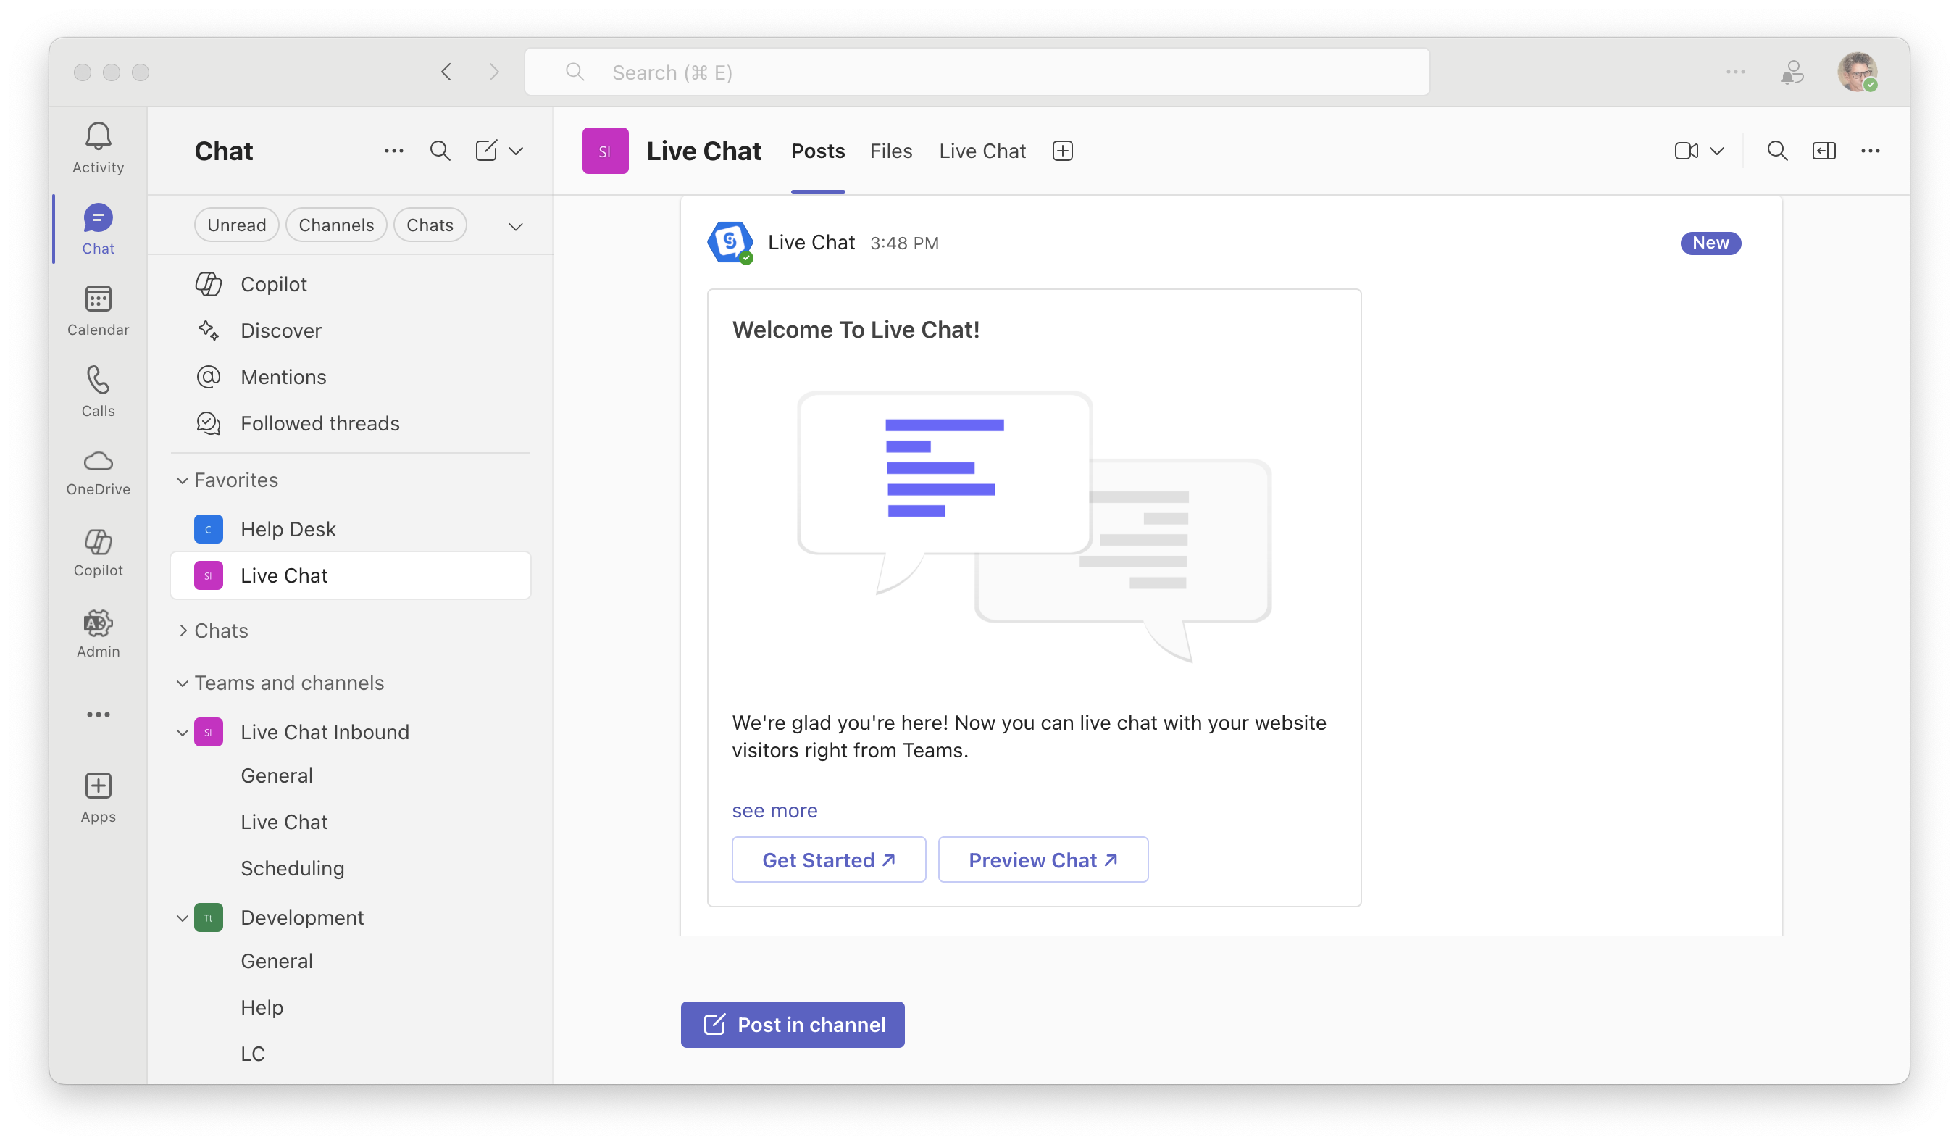
Task: Click the Preview Chat button
Action: coord(1043,859)
